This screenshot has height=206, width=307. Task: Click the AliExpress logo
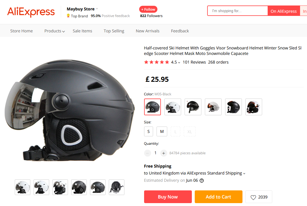[x=31, y=12]
